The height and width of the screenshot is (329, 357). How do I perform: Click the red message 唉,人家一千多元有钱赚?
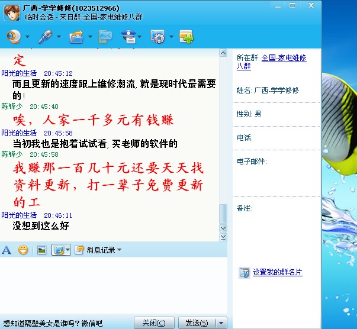click(94, 120)
